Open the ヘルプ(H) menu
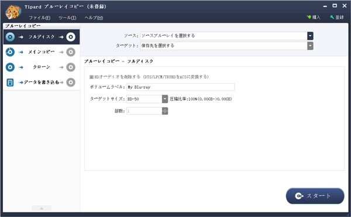 click(94, 18)
